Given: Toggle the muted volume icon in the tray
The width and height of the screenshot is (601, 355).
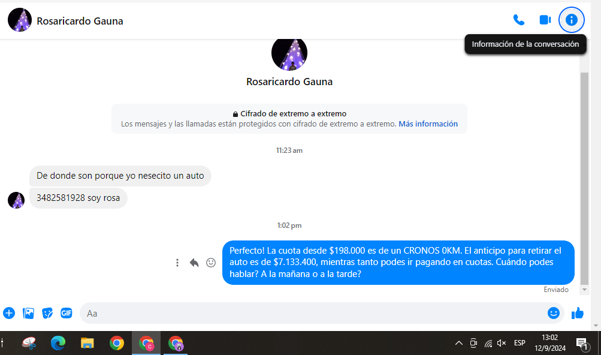Looking at the screenshot, I should (x=502, y=343).
